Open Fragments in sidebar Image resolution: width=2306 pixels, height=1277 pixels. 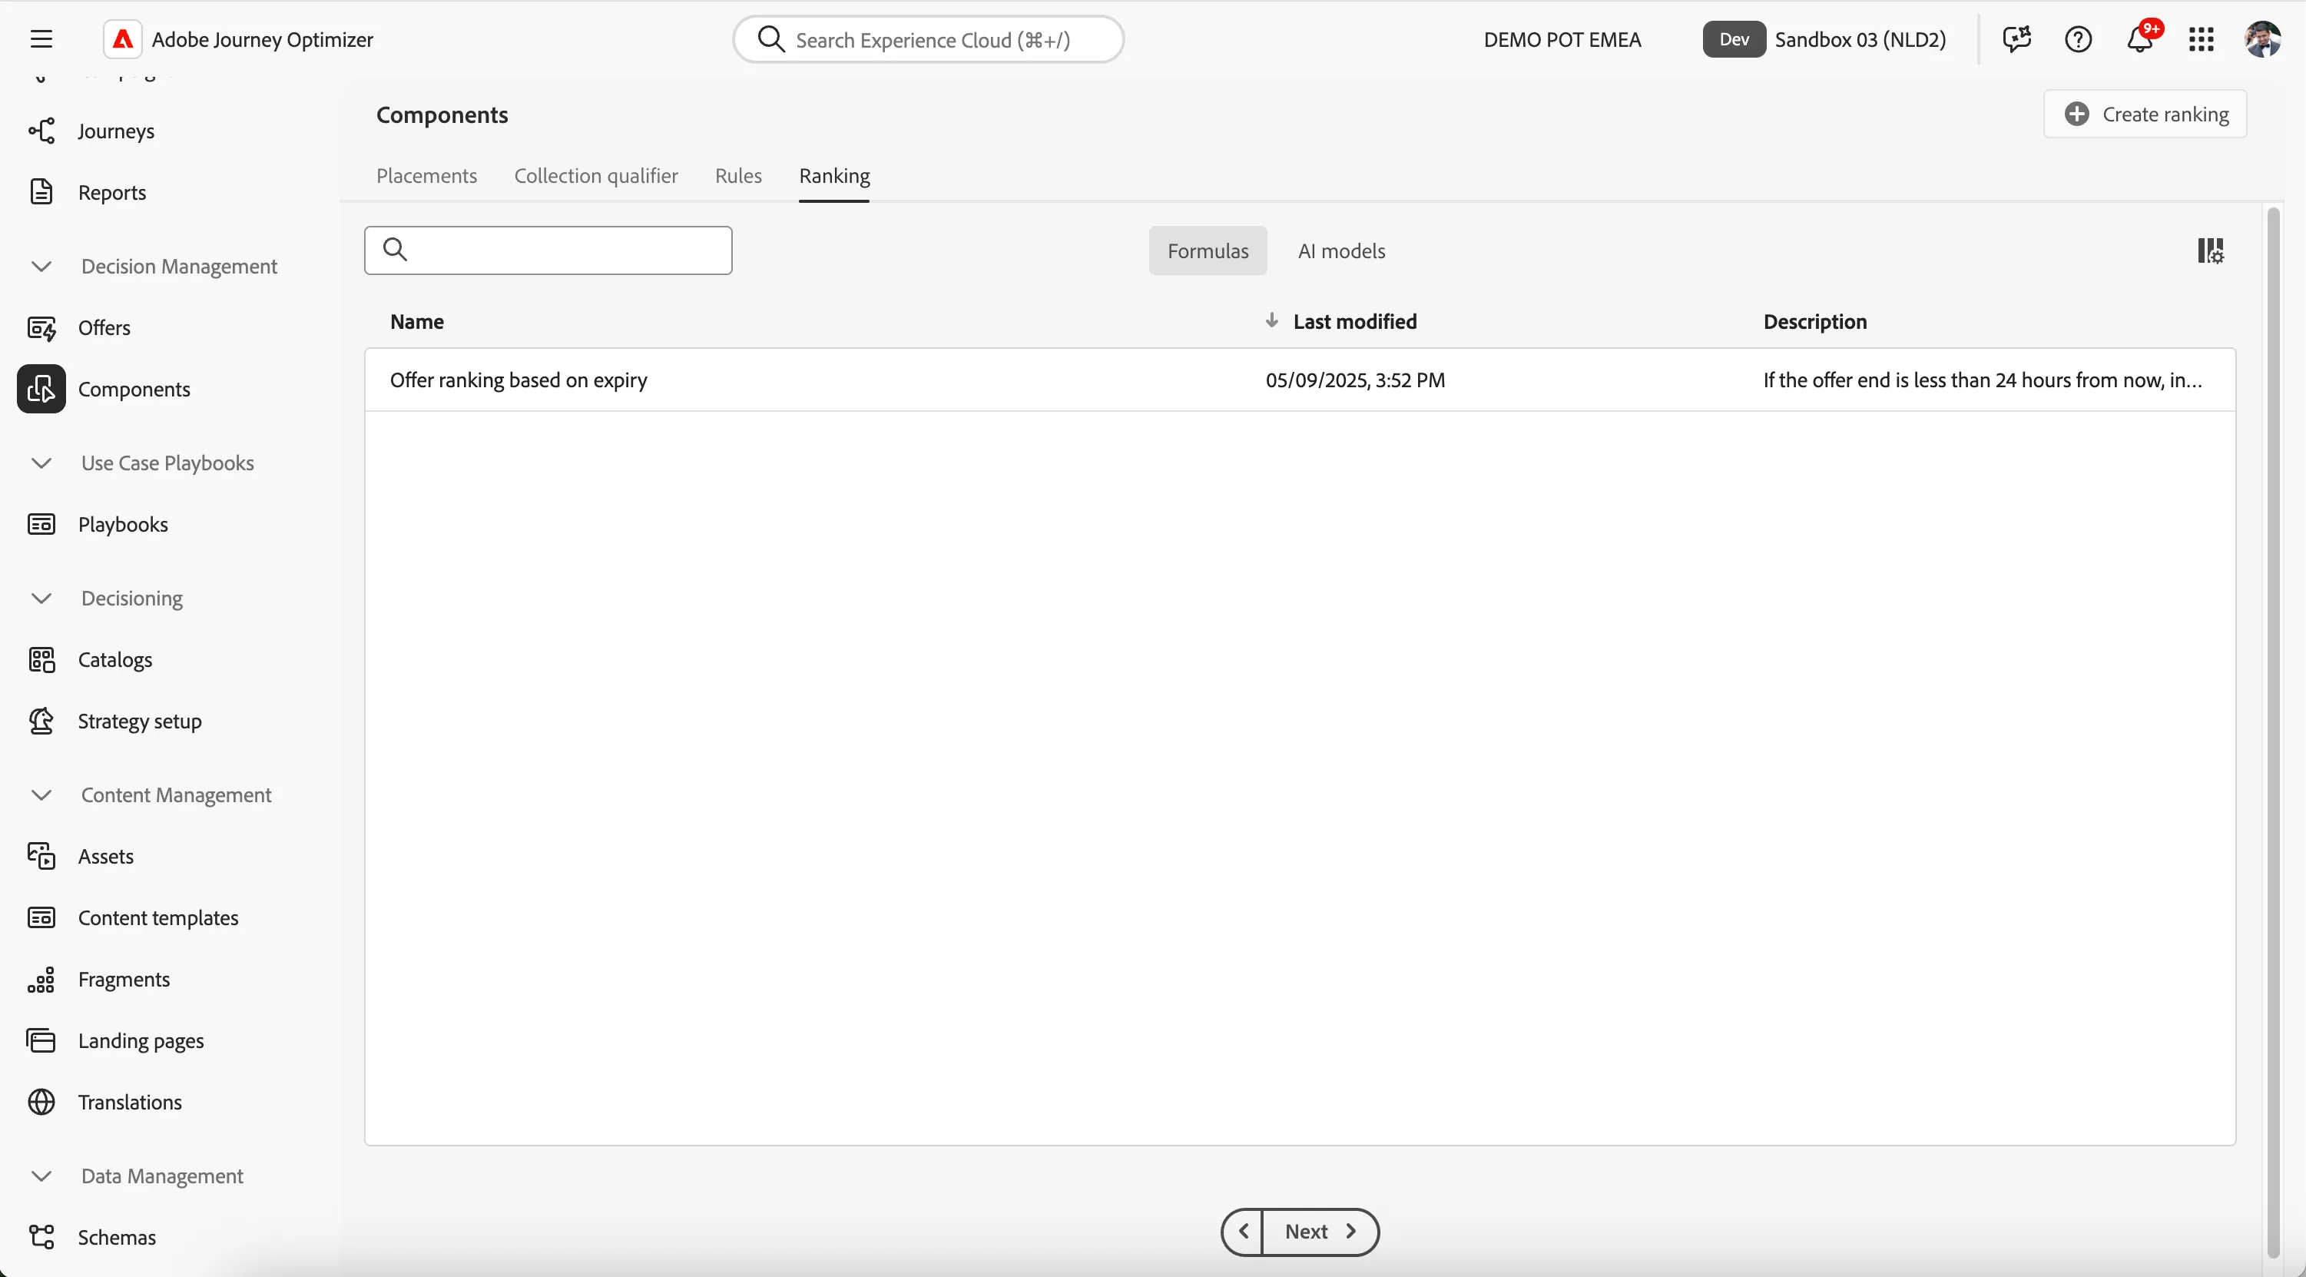[x=124, y=980]
